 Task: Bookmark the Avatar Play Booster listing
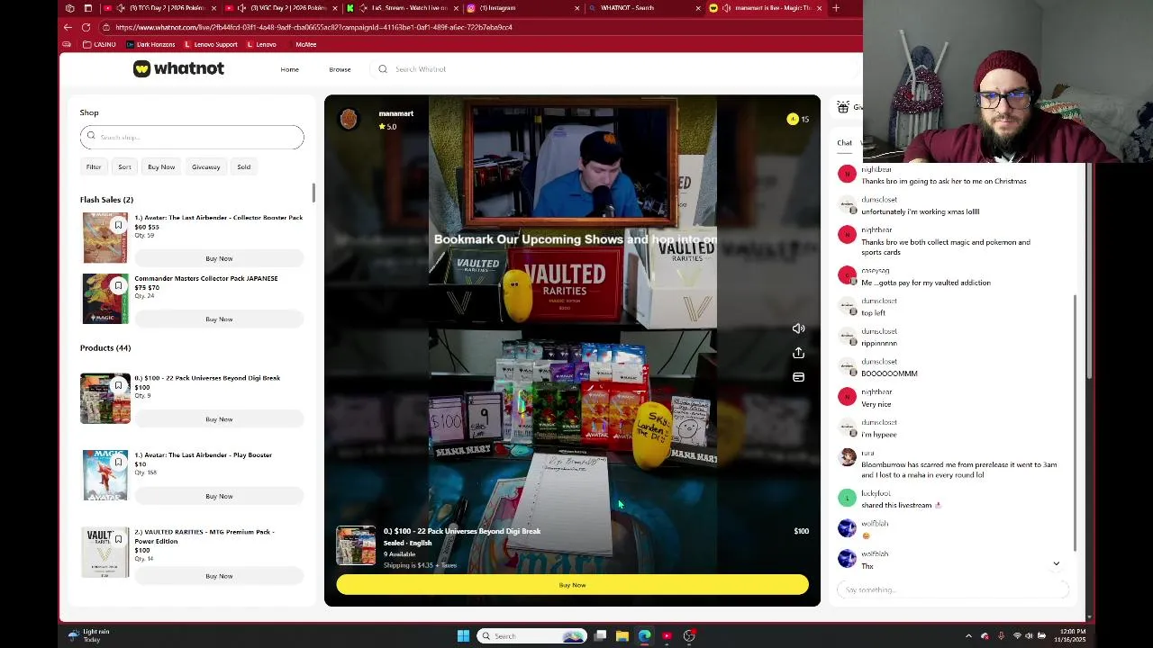click(x=118, y=462)
